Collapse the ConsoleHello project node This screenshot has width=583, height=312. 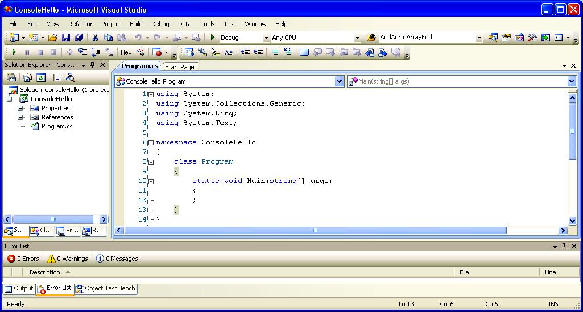9,99
